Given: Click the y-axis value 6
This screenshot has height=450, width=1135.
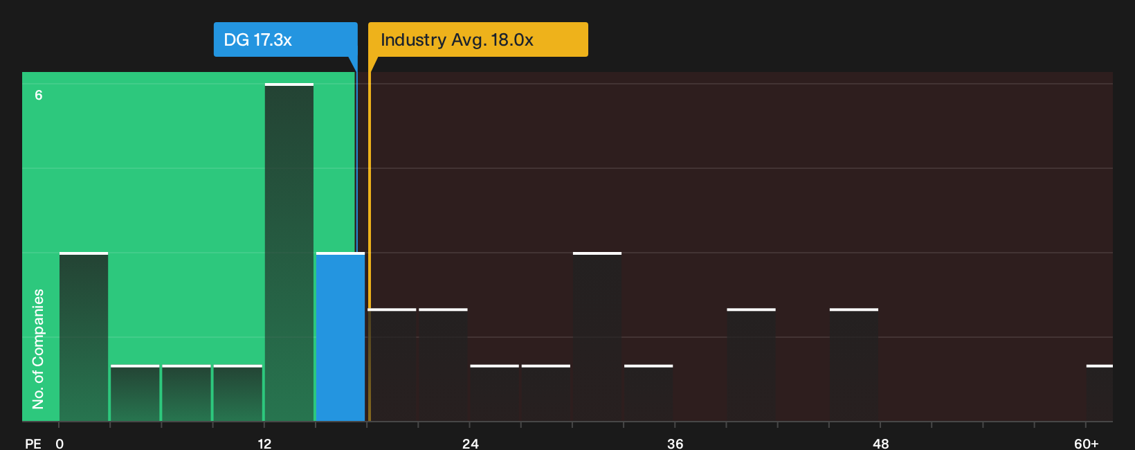Looking at the screenshot, I should [39, 95].
